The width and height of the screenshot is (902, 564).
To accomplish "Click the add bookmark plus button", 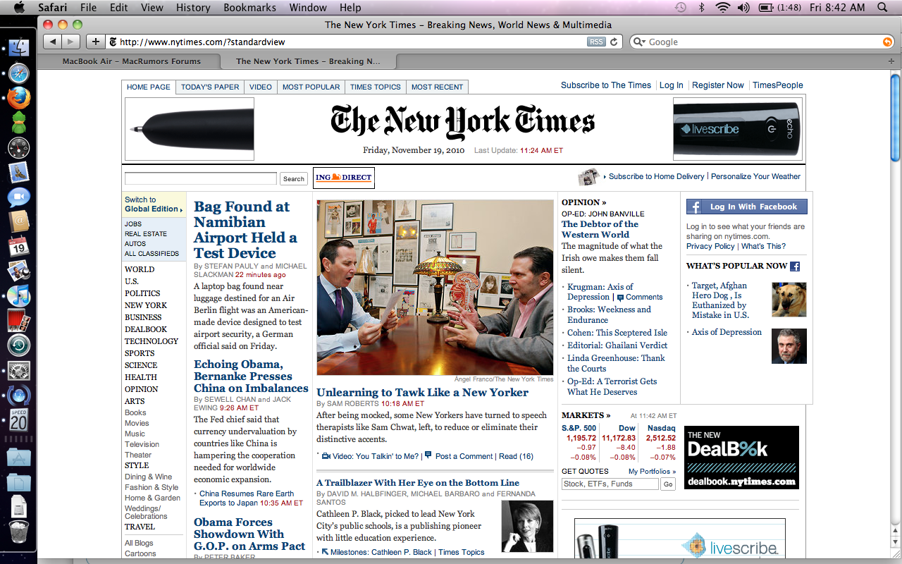I will 96,42.
